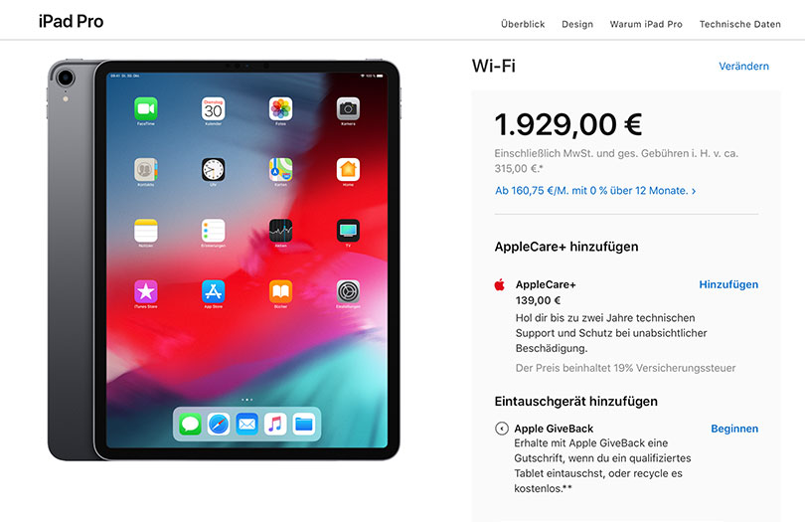Viewport: 805px width, 522px height.
Task: Switch to the Design tab
Action: 577,24
